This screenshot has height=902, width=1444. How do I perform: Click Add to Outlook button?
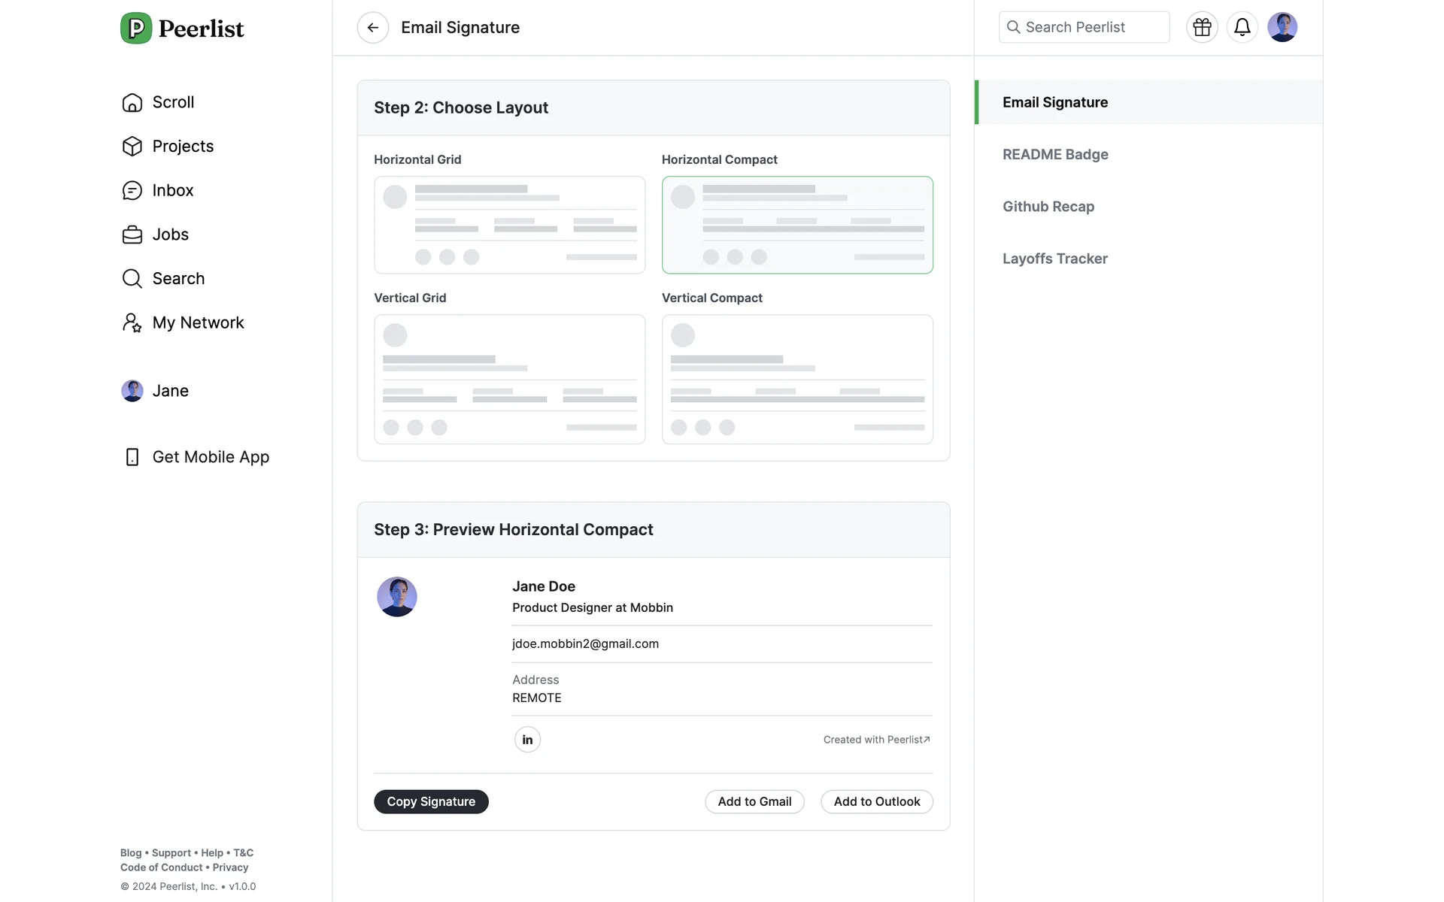876,802
